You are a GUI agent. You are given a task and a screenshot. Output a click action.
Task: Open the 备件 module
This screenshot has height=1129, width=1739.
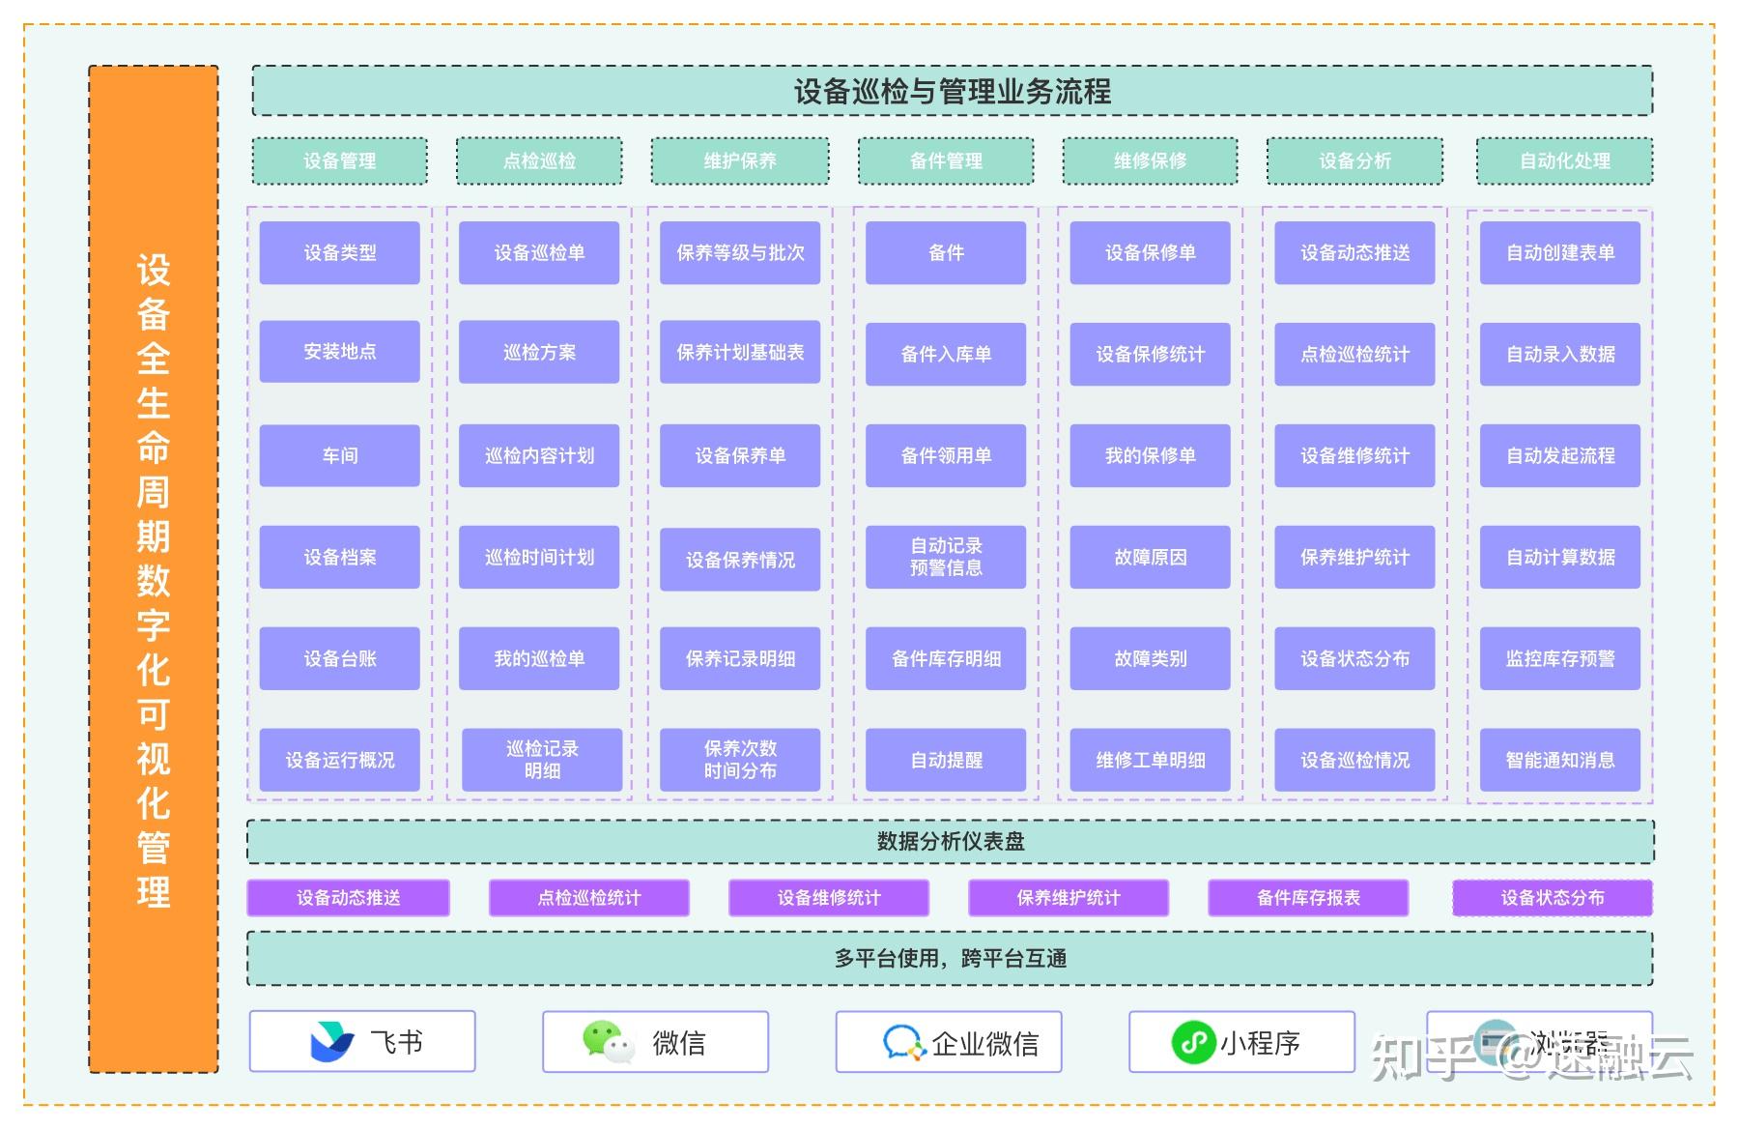pos(946,253)
